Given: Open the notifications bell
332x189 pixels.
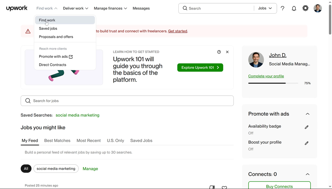Looking at the screenshot, I should tap(294, 8).
